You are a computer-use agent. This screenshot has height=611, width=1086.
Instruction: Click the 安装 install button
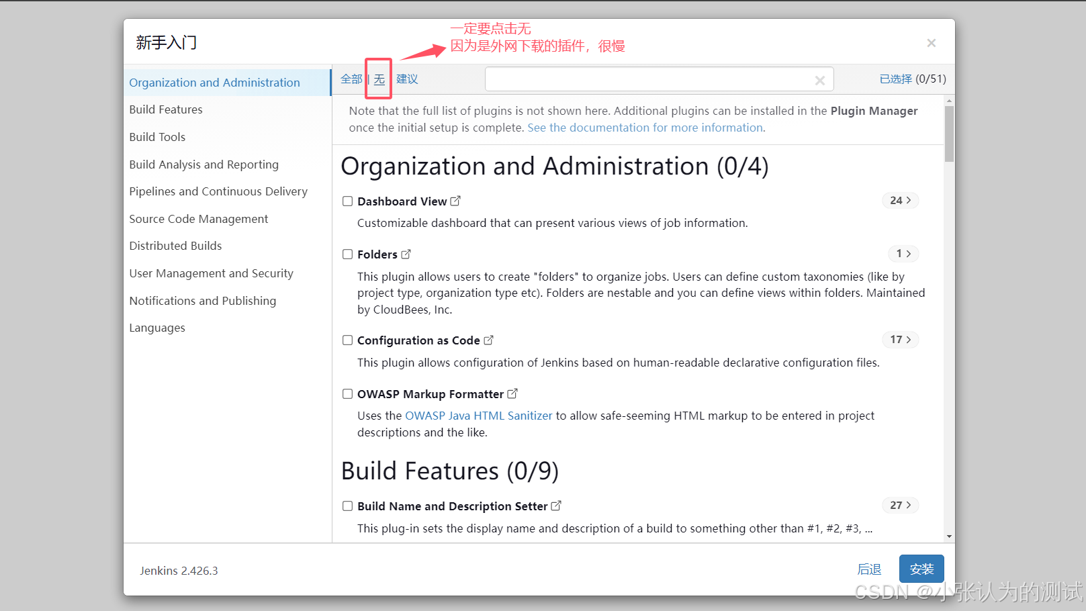click(921, 569)
